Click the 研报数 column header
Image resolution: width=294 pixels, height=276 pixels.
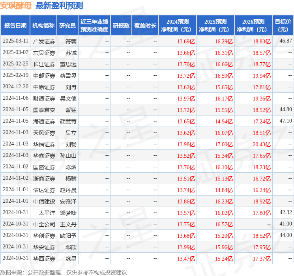121,26
